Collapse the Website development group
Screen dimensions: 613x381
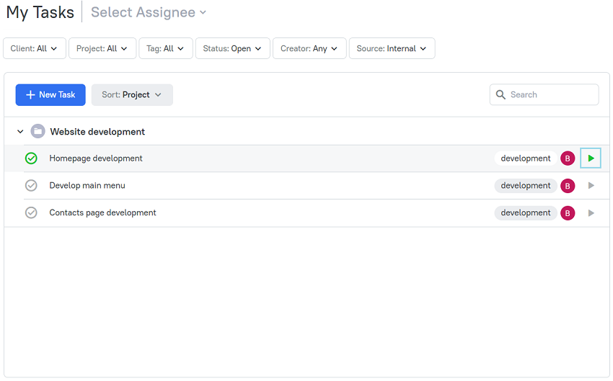pos(20,132)
